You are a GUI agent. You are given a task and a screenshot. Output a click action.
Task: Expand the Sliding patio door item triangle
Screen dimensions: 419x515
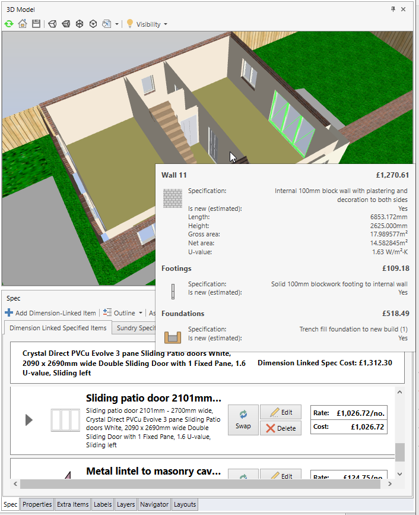(x=28, y=420)
